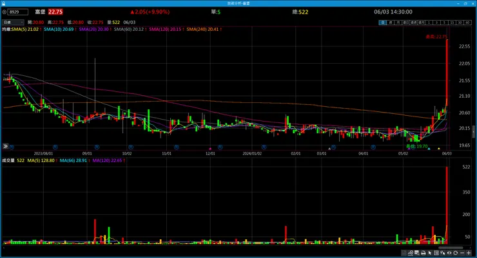
Task: Click the horizontal scrollbar thumb below volume chart
Action: click(451, 248)
